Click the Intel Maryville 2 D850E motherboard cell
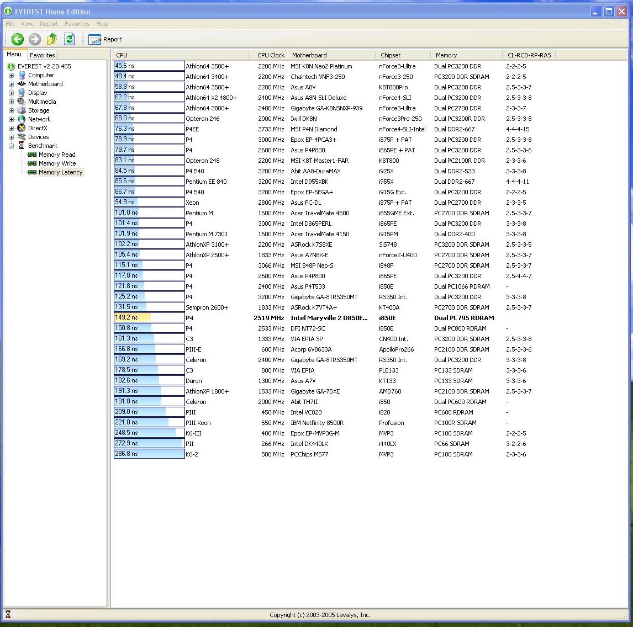This screenshot has height=627, width=633. coord(329,318)
